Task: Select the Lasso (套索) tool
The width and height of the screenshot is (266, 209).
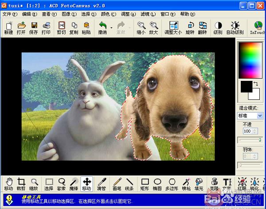Action: 62,184
